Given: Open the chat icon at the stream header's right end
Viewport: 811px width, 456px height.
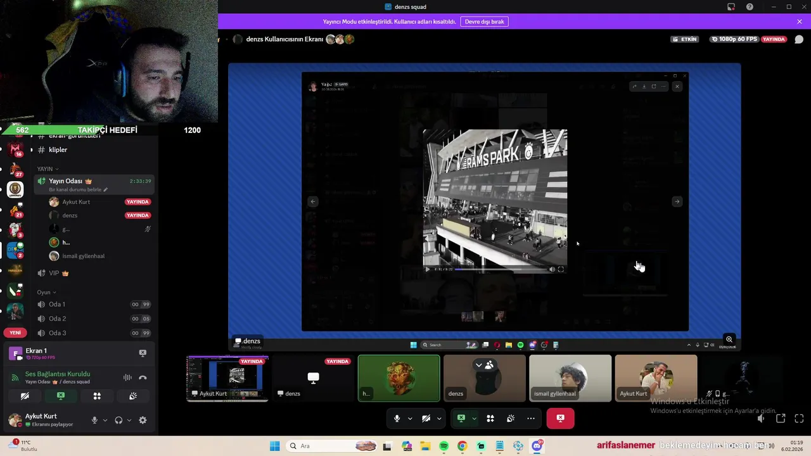Looking at the screenshot, I should click(x=799, y=39).
